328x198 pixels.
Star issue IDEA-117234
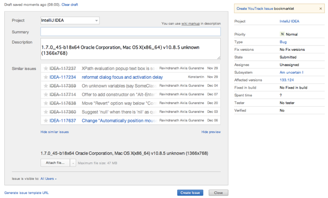click(x=46, y=77)
